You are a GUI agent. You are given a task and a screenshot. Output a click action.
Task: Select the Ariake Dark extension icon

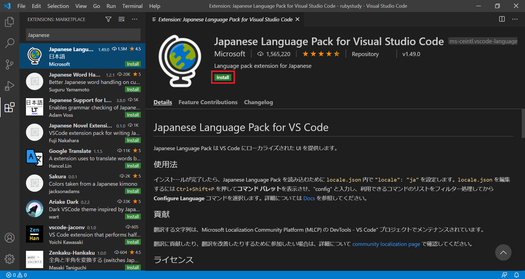click(x=34, y=208)
